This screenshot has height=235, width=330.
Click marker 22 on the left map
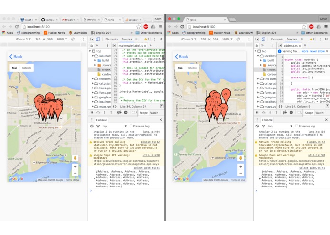click(57, 109)
